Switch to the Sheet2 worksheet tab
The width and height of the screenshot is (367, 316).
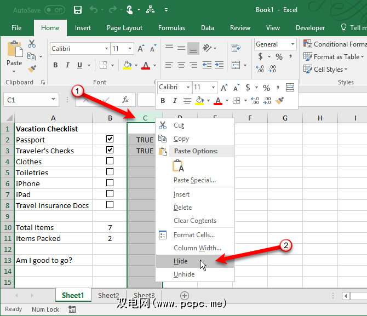pyautogui.click(x=108, y=295)
